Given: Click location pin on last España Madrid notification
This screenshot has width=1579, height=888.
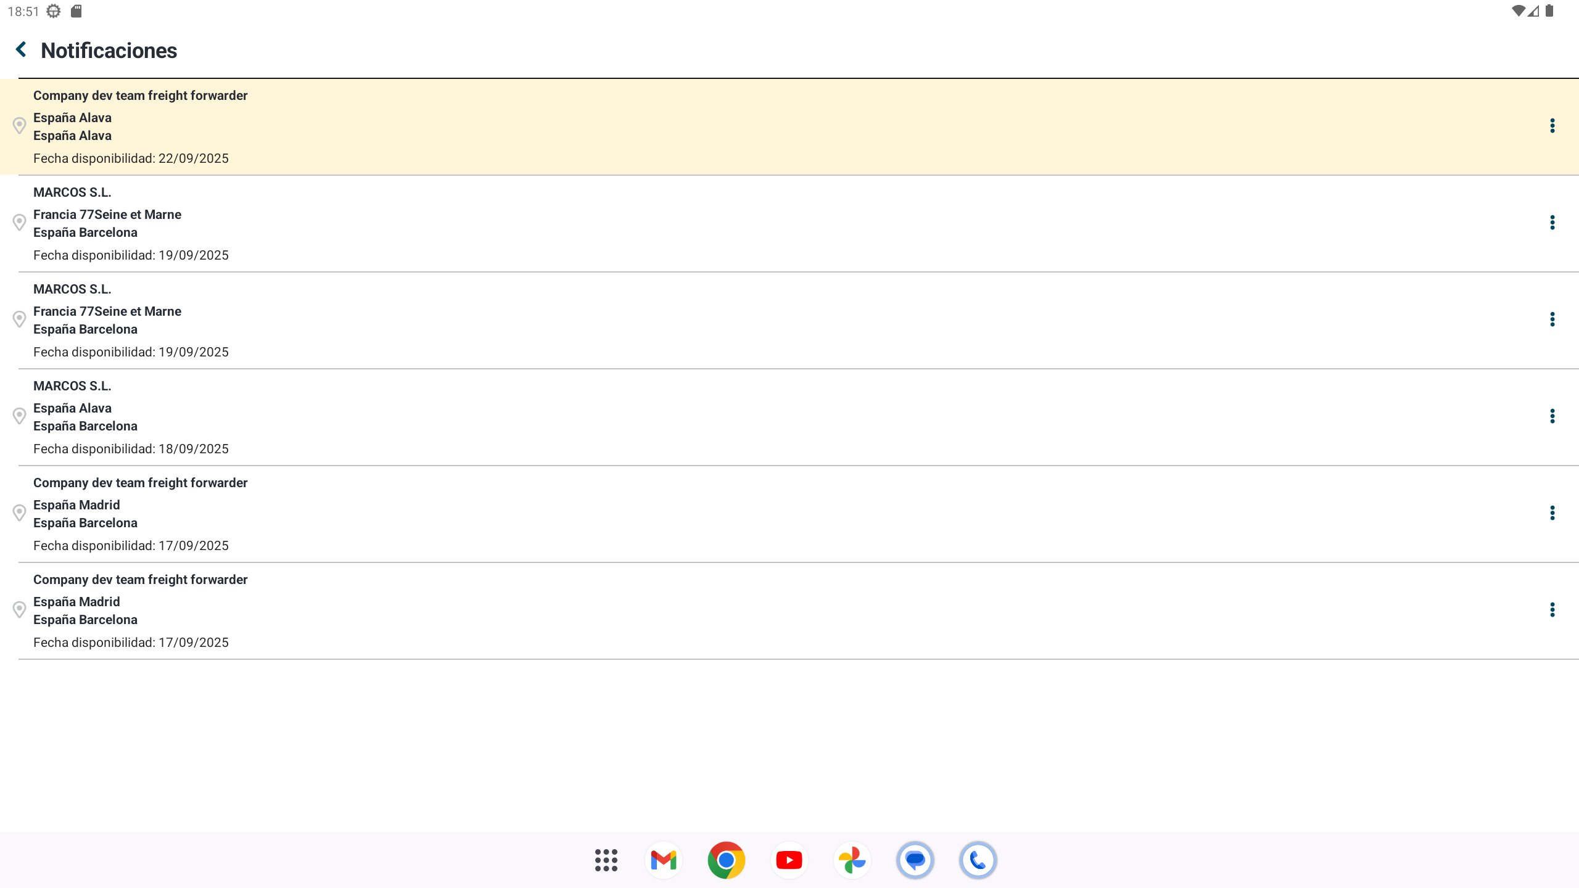Looking at the screenshot, I should point(19,610).
